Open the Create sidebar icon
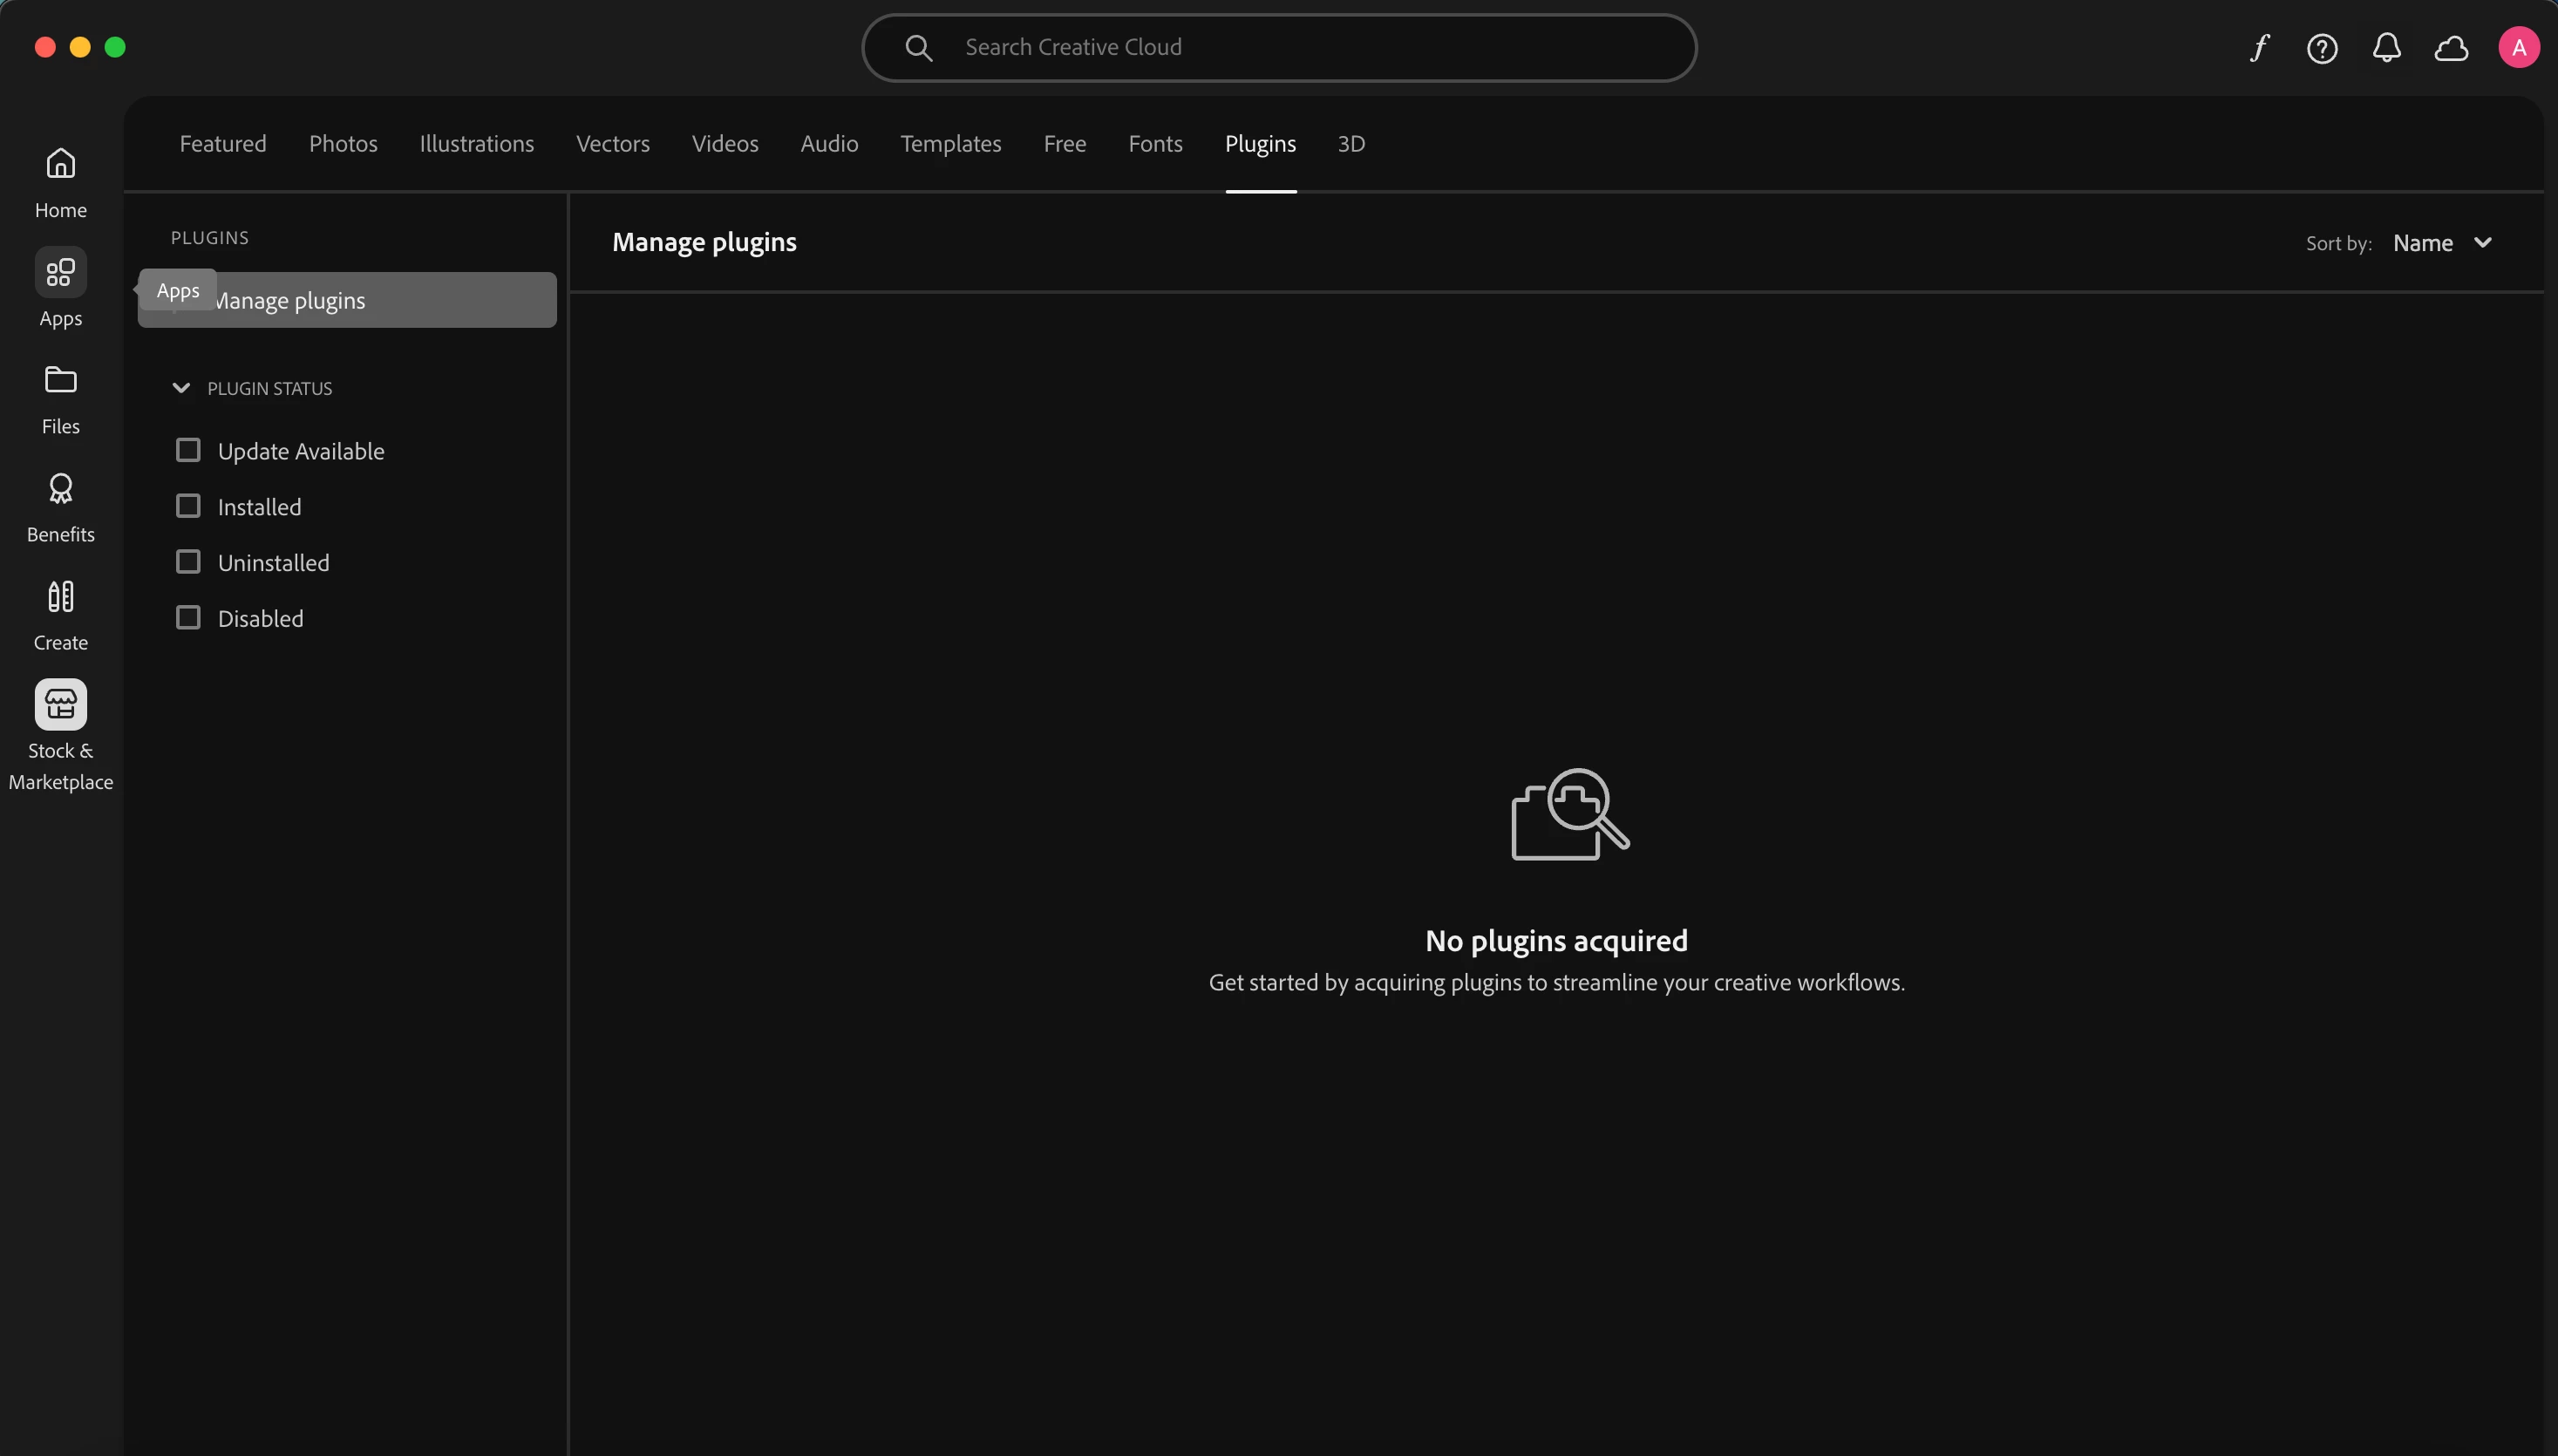Viewport: 2558px width, 1456px height. [x=60, y=596]
